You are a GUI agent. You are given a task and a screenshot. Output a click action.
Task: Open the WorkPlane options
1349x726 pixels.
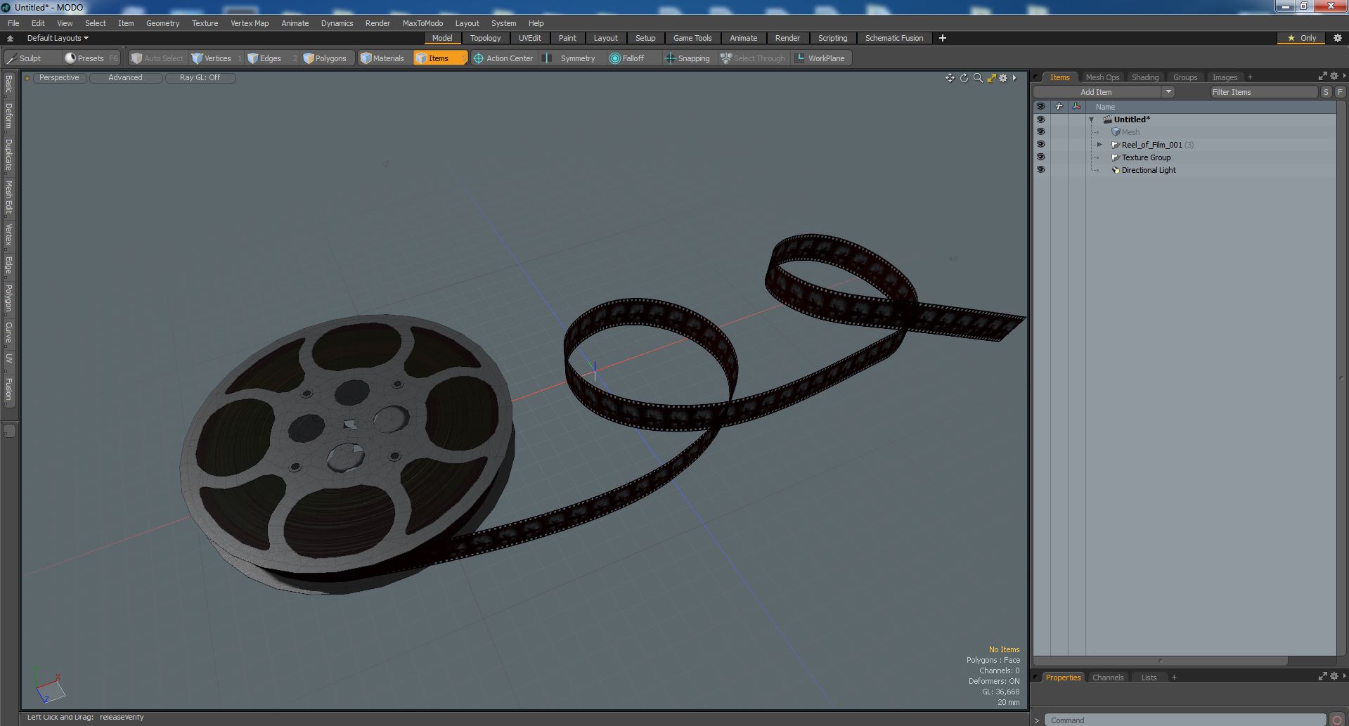point(821,58)
